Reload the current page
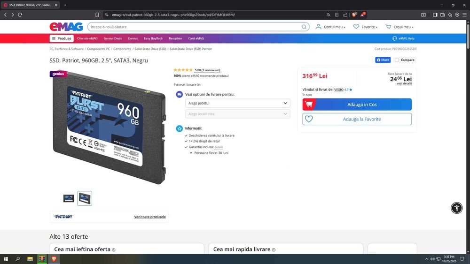 [20, 15]
